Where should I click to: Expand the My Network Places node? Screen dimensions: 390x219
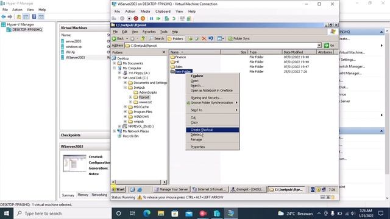coord(115,131)
